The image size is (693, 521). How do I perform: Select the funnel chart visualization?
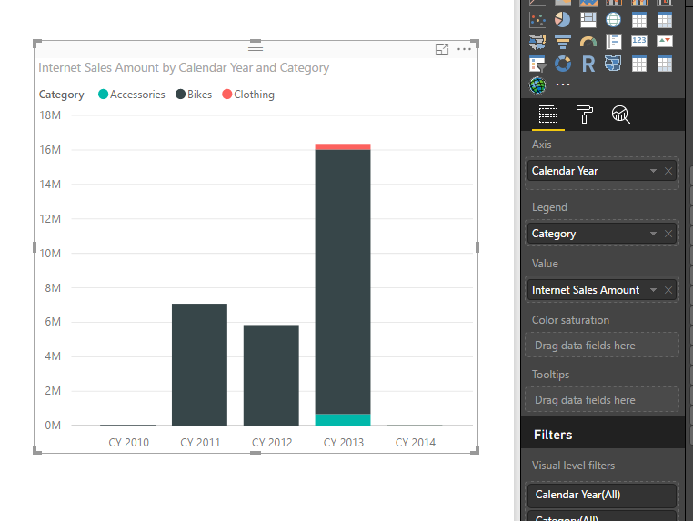[563, 42]
